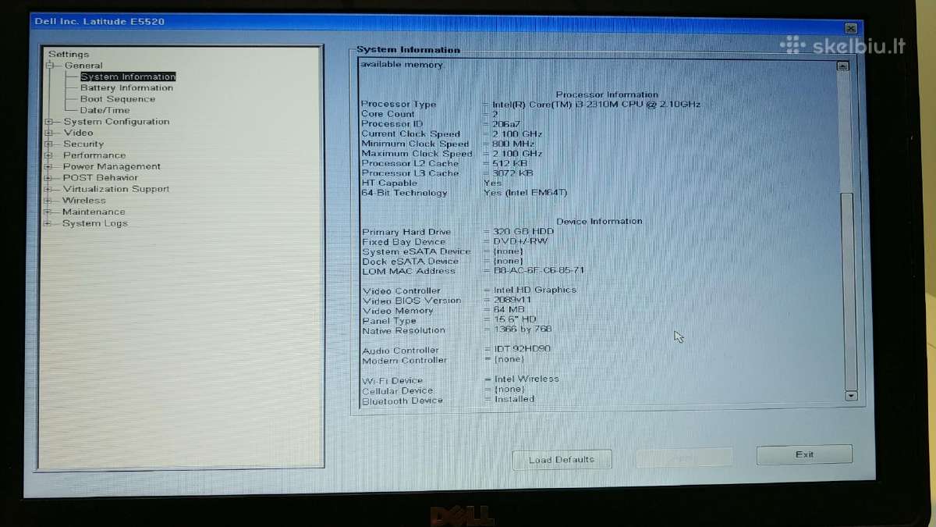The width and height of the screenshot is (936, 527).
Task: Click the Intel HD Graphics value
Action: [x=535, y=290]
